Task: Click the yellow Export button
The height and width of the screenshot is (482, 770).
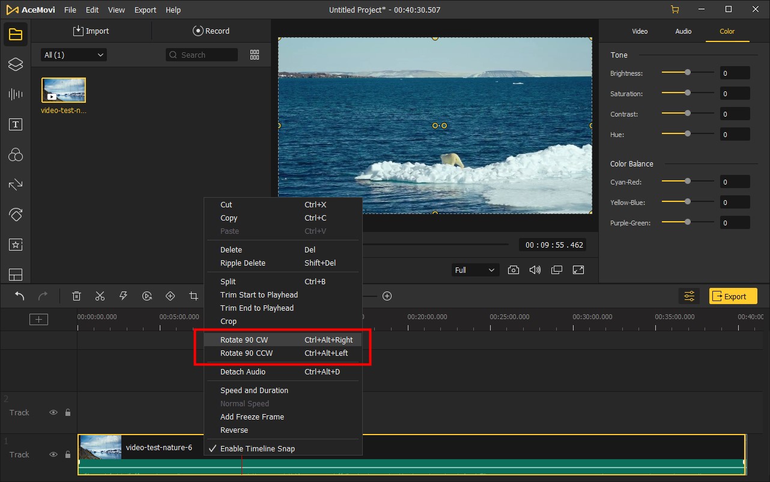Action: [733, 296]
